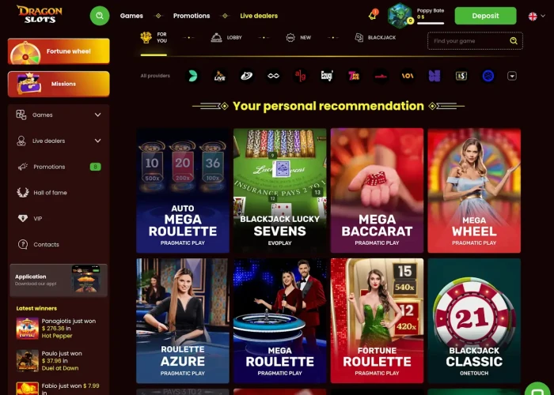Select the 'LS' provider logo
The height and width of the screenshot is (395, 554).
461,76
